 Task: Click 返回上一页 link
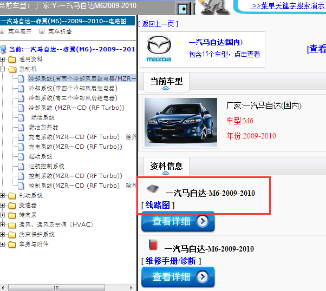tap(158, 24)
